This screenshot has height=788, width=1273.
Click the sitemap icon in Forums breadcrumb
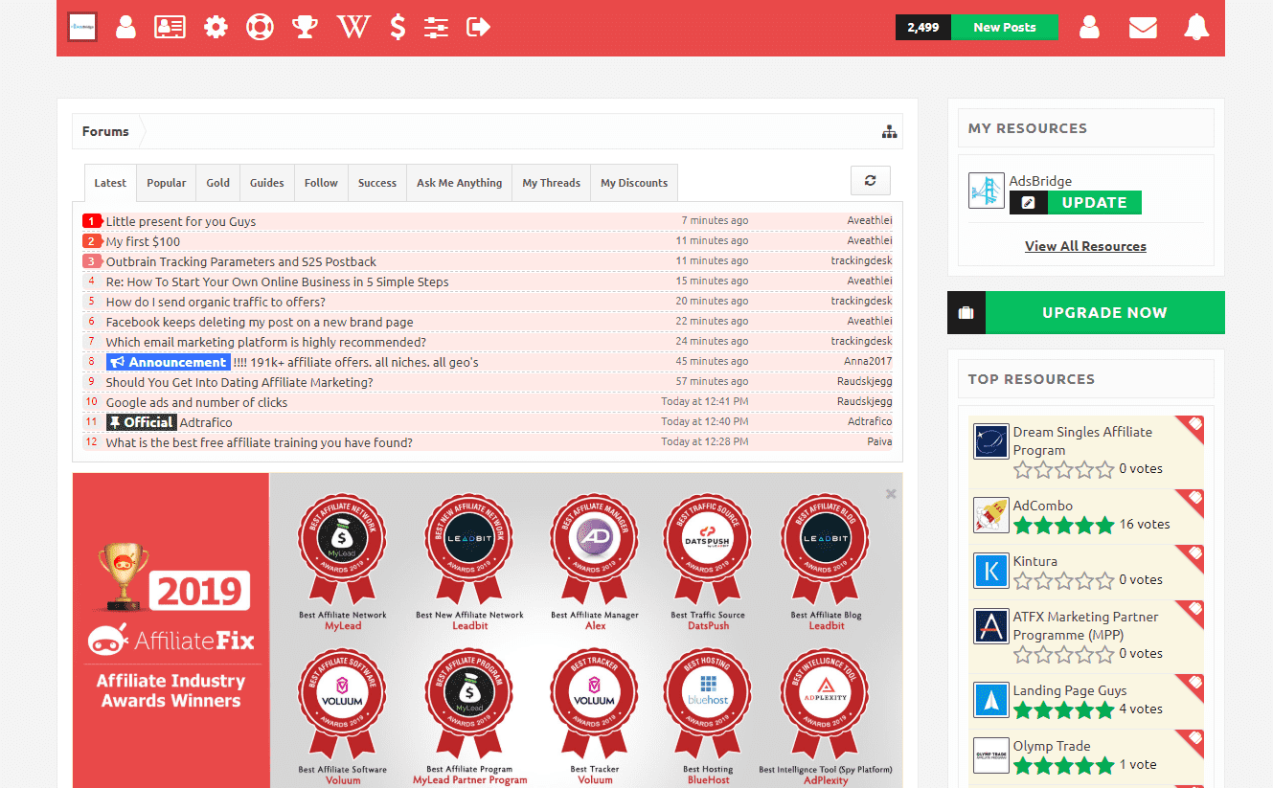click(890, 132)
